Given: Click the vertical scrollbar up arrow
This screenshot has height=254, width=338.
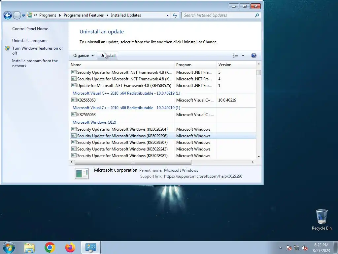Looking at the screenshot, I should click(x=259, y=64).
